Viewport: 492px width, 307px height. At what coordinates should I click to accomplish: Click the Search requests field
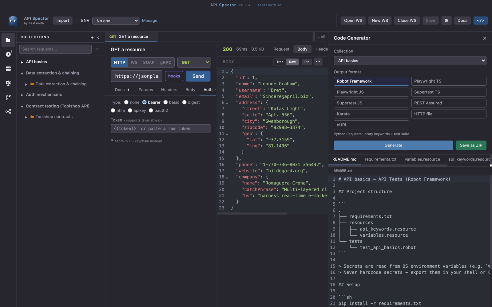pyautogui.click(x=55, y=49)
